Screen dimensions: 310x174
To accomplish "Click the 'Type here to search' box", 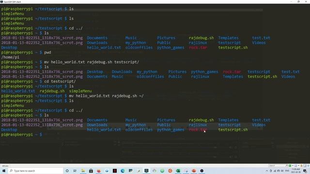I will pyautogui.click(x=35, y=171).
